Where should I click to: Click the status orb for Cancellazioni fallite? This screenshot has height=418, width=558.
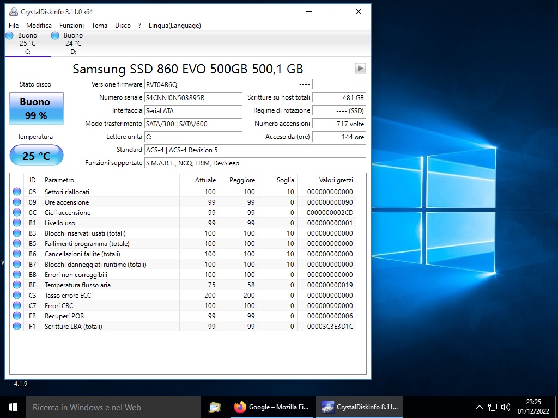point(17,254)
